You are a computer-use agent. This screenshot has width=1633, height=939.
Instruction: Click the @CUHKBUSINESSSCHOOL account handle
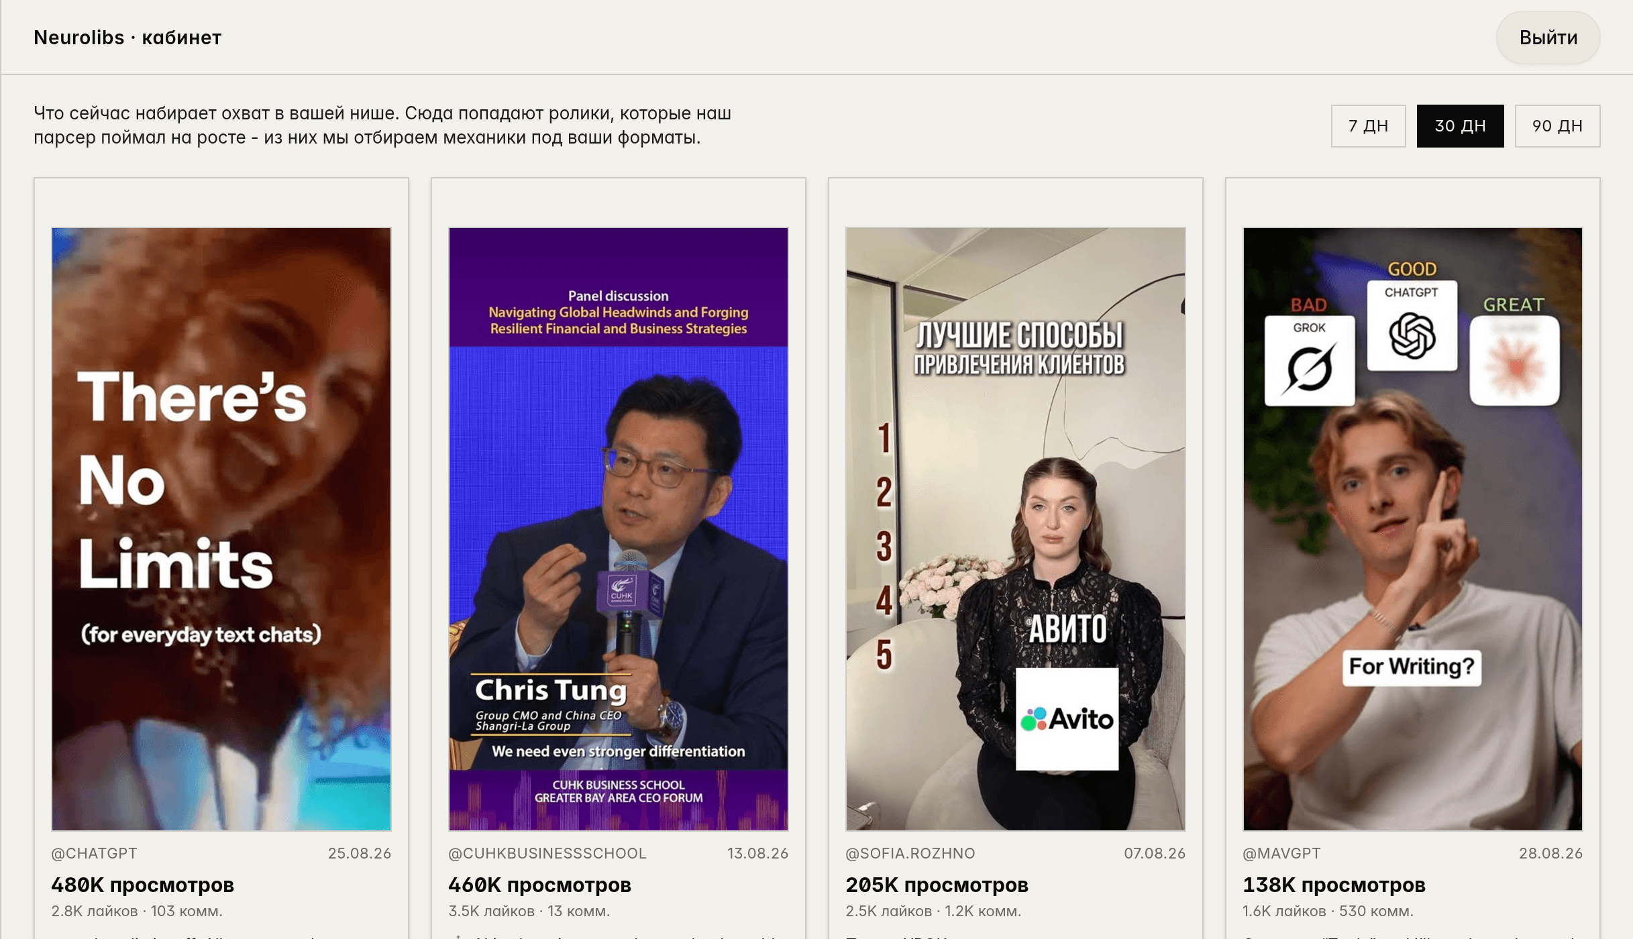pos(547,853)
